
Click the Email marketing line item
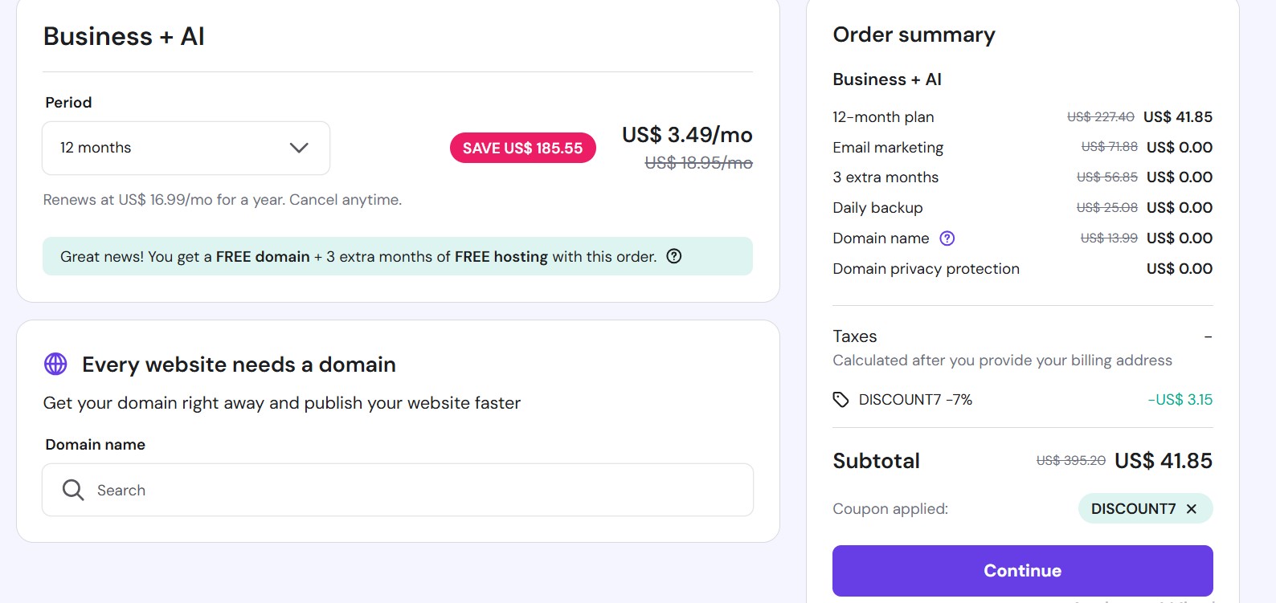coord(888,148)
